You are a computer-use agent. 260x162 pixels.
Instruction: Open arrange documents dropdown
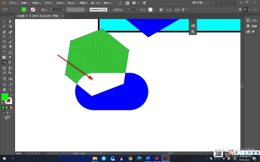coord(135,3)
